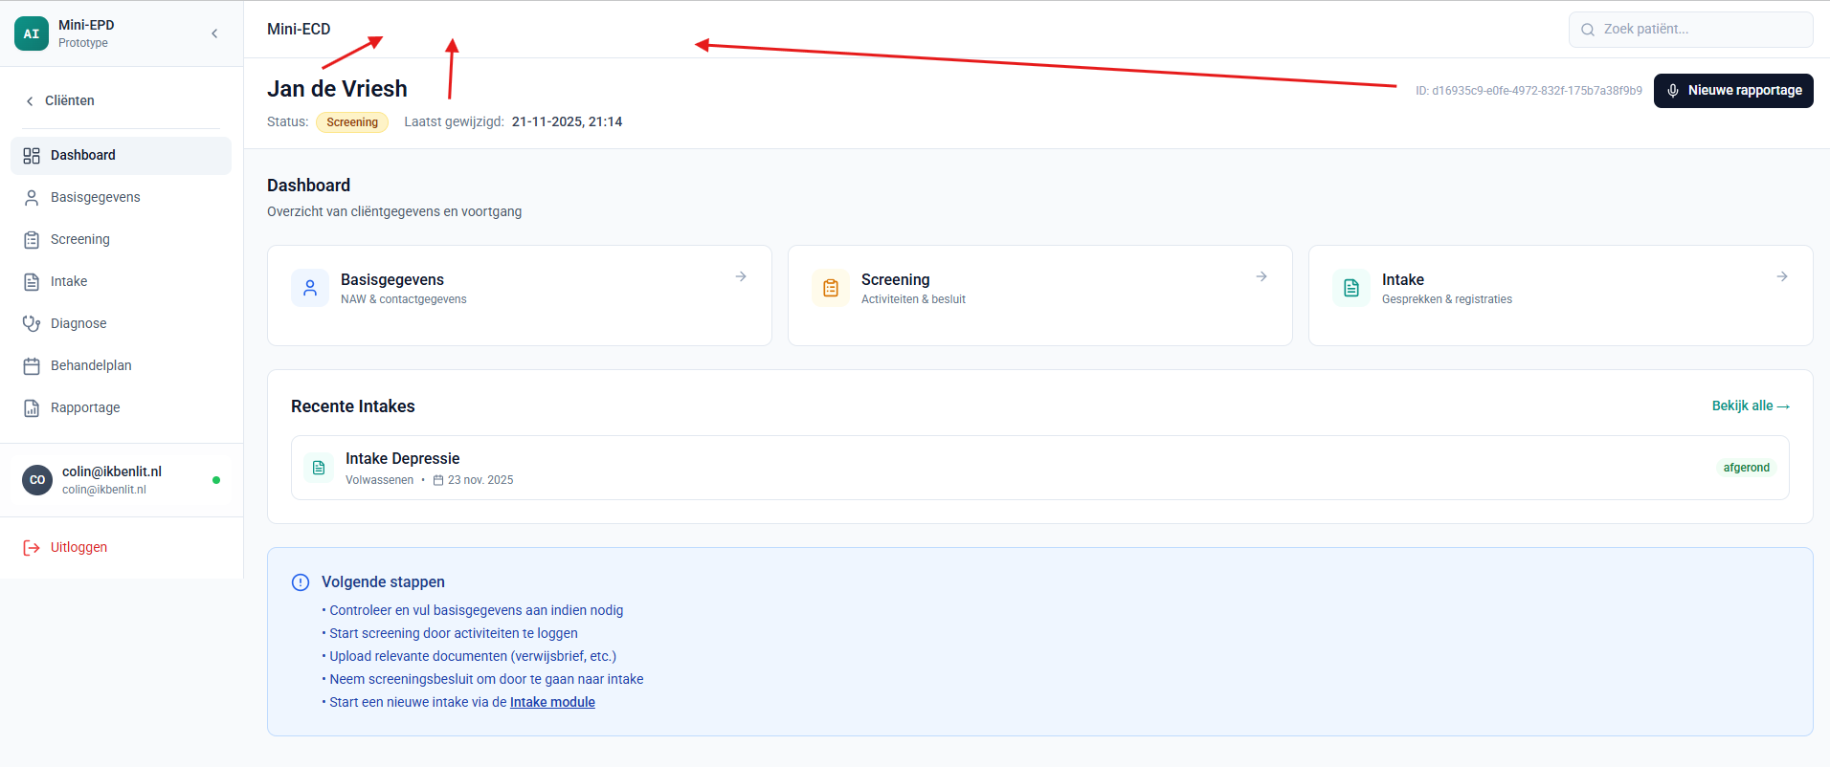The image size is (1830, 767).
Task: Click the 'NAW & contactgegevens' subtitle
Action: [x=404, y=300]
